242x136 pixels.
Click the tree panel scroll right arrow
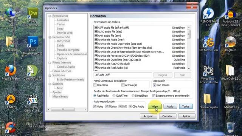[x=85, y=109]
